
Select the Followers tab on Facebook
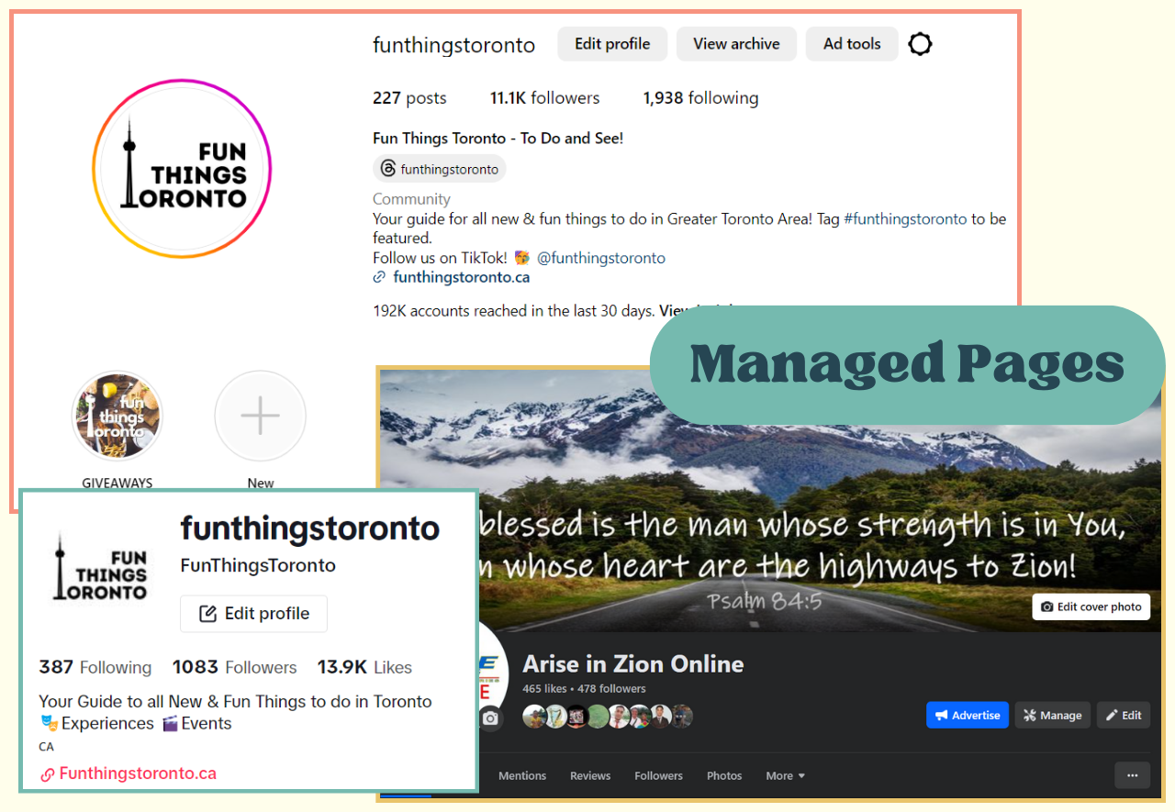[x=659, y=776]
